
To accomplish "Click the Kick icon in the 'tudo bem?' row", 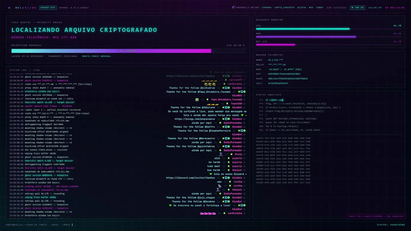I will point(229,166).
